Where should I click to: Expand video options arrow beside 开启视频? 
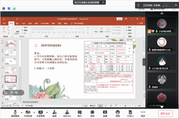(x=34, y=112)
